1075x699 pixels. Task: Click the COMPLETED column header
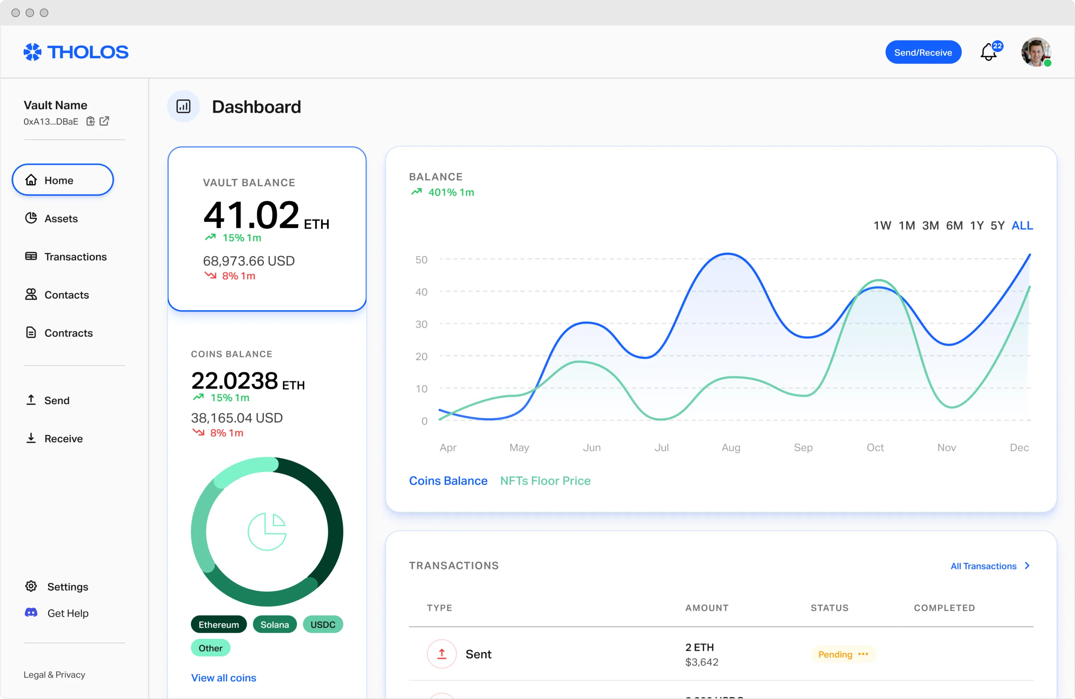(945, 607)
